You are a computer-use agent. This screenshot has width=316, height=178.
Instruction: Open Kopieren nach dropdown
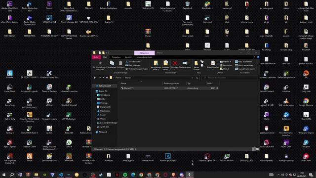coord(165,66)
